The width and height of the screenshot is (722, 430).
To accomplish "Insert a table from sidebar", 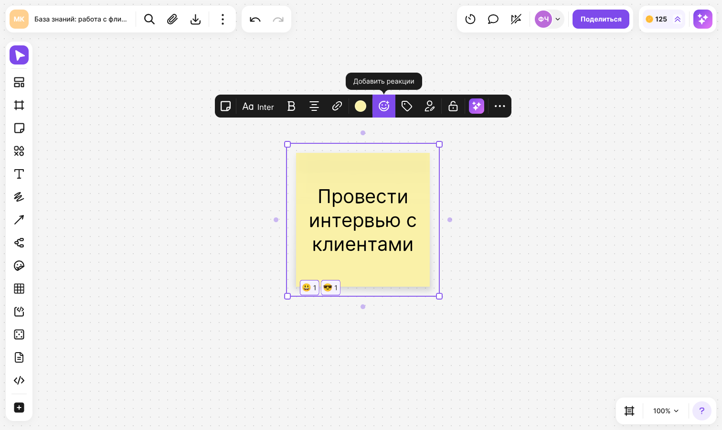I will point(19,289).
